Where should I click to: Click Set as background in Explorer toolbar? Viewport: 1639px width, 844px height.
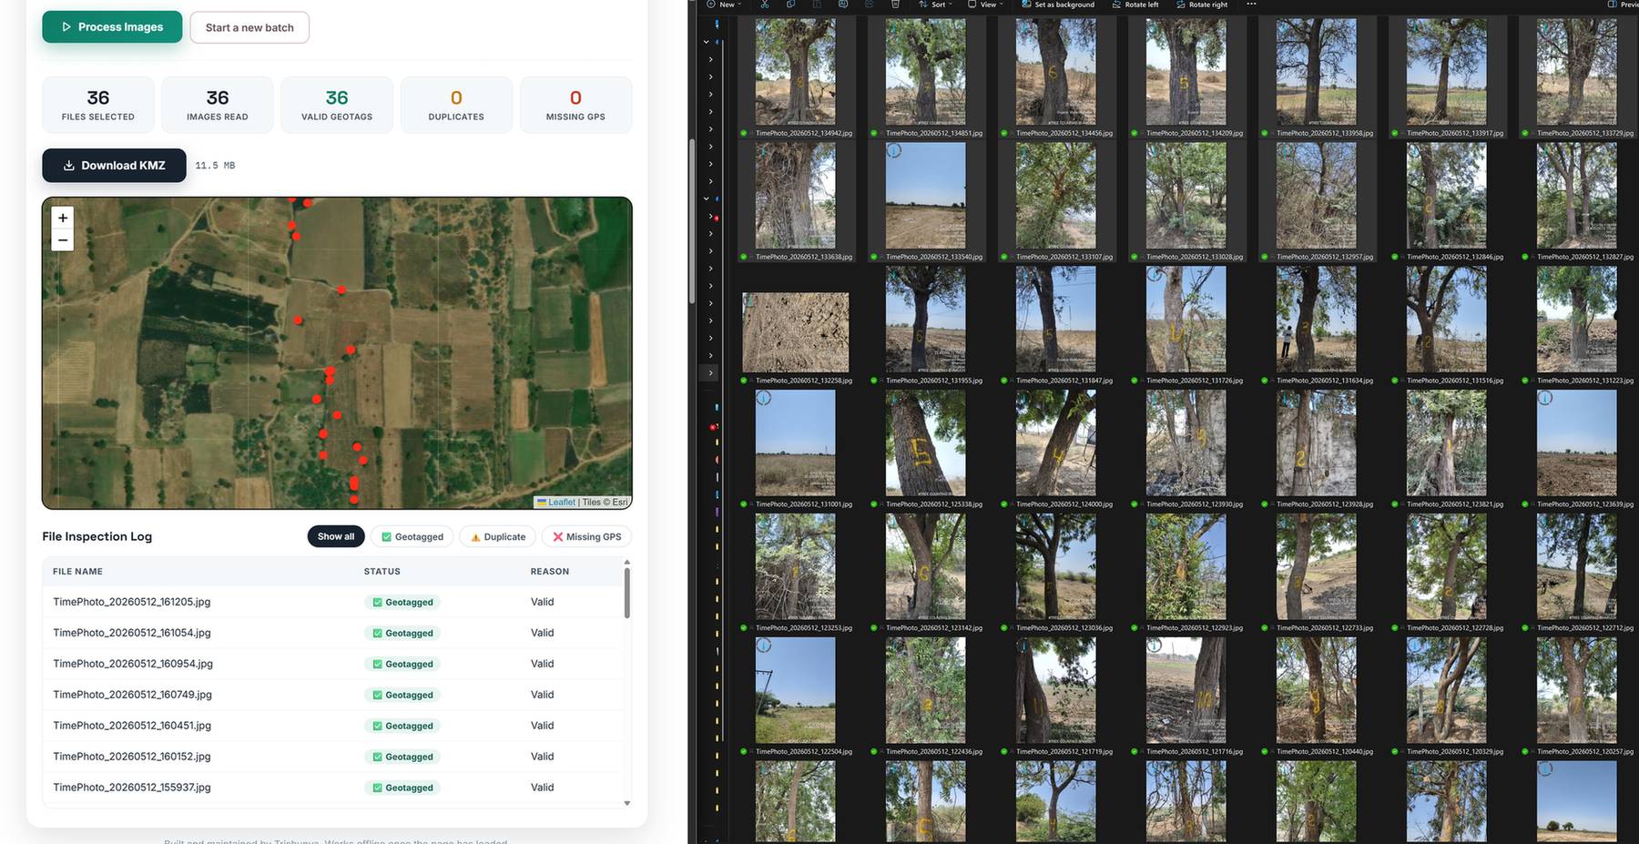pyautogui.click(x=1058, y=5)
